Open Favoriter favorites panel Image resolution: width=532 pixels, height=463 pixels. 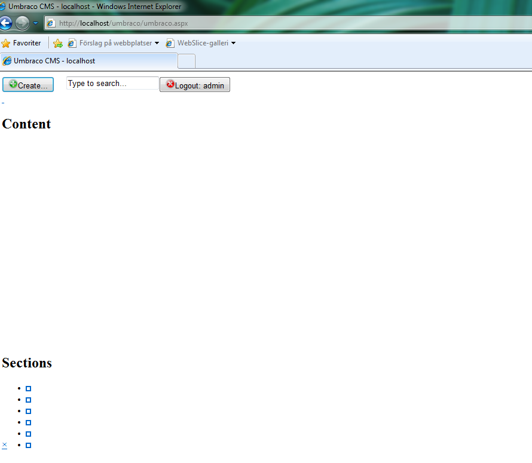coord(21,43)
